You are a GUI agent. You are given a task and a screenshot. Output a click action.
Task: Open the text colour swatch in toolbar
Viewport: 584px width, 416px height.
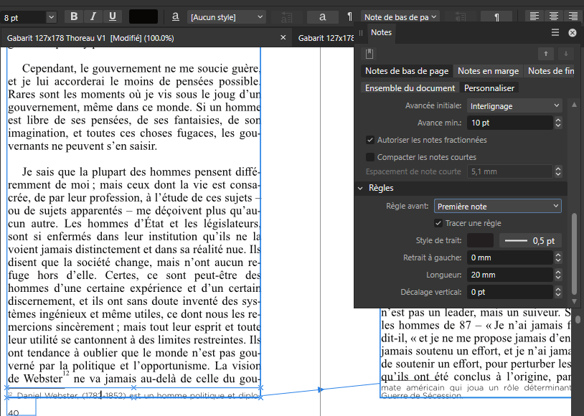click(x=143, y=16)
